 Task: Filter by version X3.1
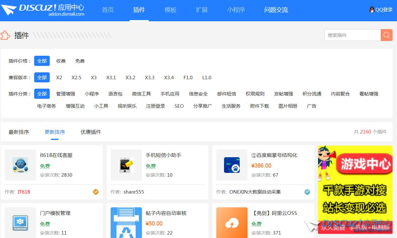[111, 77]
